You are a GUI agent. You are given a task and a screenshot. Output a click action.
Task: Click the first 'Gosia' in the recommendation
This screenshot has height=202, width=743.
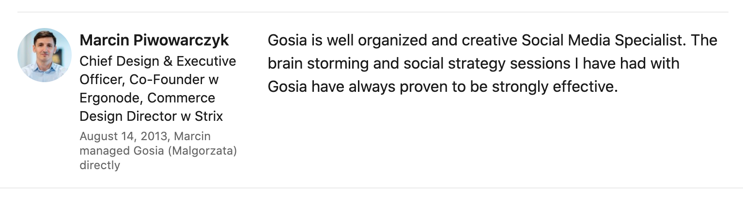[287, 40]
